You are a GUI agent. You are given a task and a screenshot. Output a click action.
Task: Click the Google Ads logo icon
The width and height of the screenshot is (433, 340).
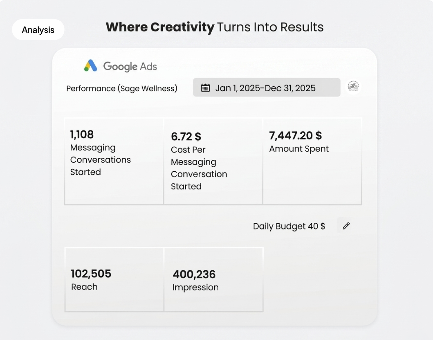pos(91,66)
